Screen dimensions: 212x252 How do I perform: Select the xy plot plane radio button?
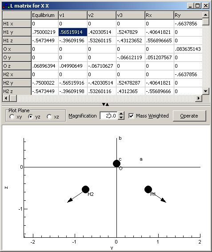tap(12, 117)
